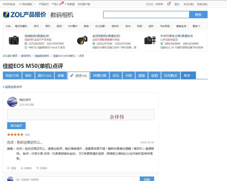Expand the 办公投影 category dropdown
227x181 pixels.
101,26
